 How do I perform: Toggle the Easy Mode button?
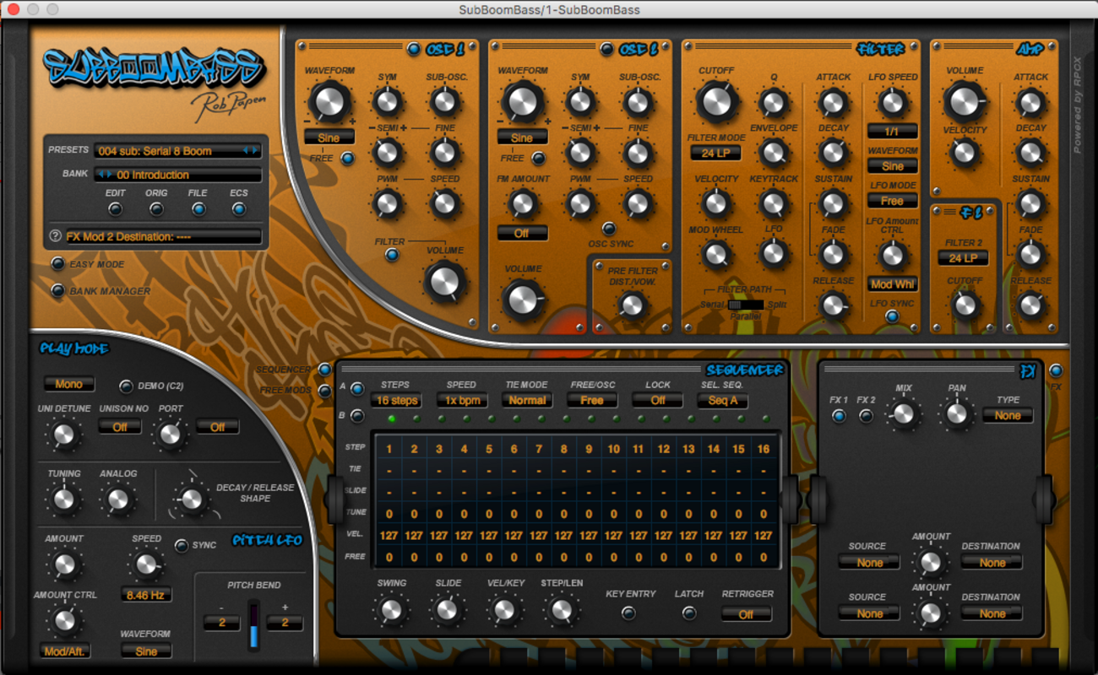tap(57, 264)
